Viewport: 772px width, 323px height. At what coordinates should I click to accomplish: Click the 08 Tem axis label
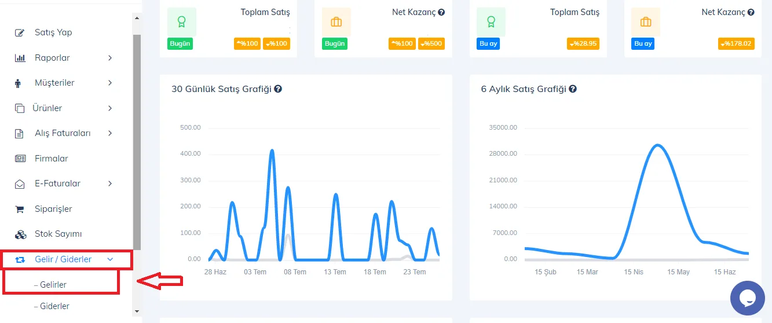click(x=295, y=272)
